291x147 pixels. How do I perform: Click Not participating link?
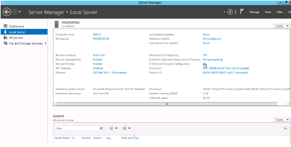(213, 60)
